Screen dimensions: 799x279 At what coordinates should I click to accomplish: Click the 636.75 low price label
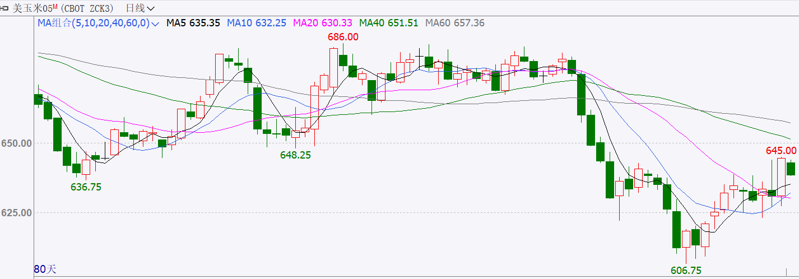click(86, 187)
